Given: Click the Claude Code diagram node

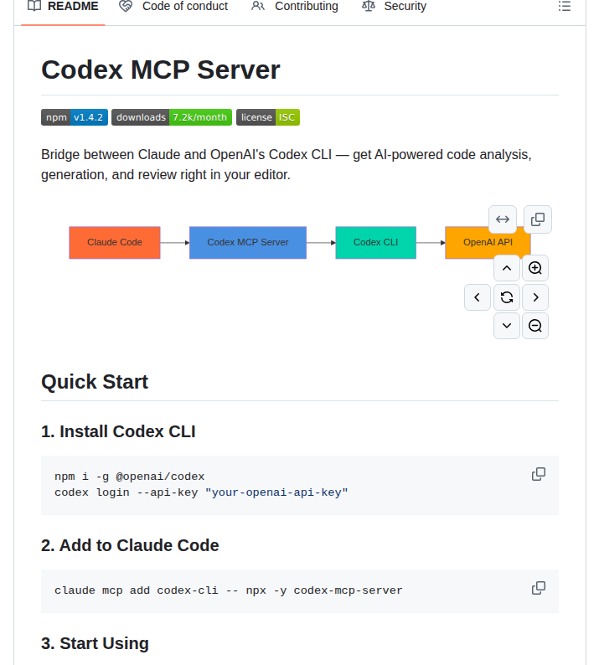Looking at the screenshot, I should [115, 243].
